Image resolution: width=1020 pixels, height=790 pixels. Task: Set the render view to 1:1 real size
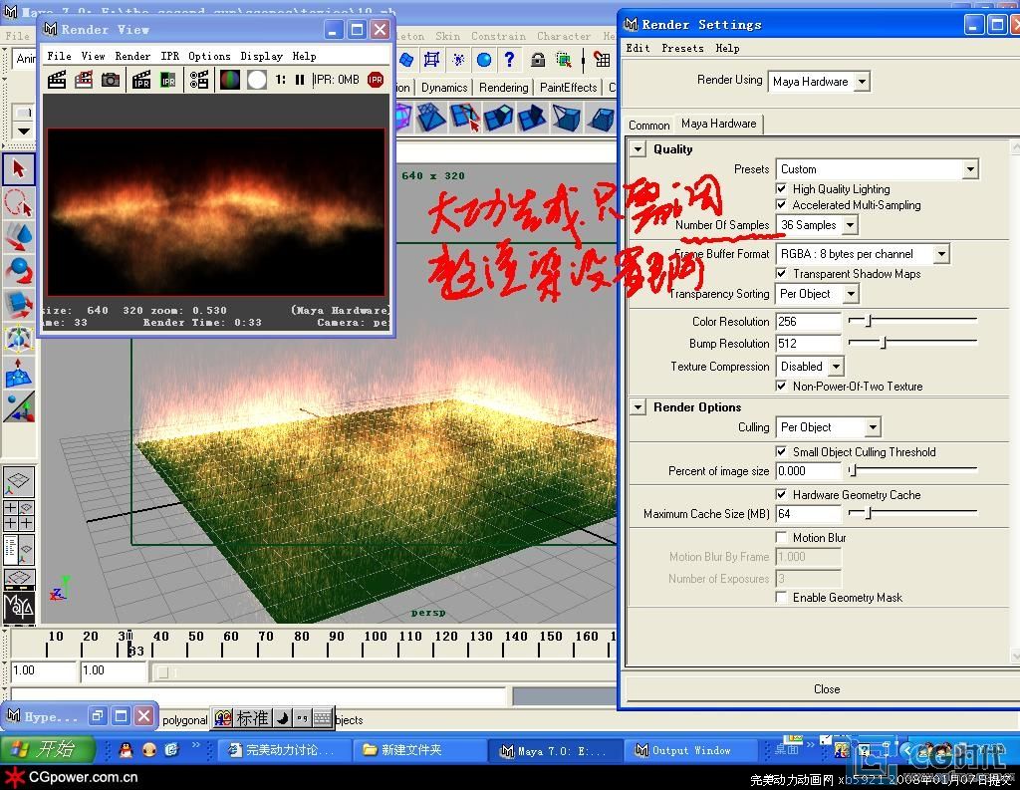click(x=280, y=80)
